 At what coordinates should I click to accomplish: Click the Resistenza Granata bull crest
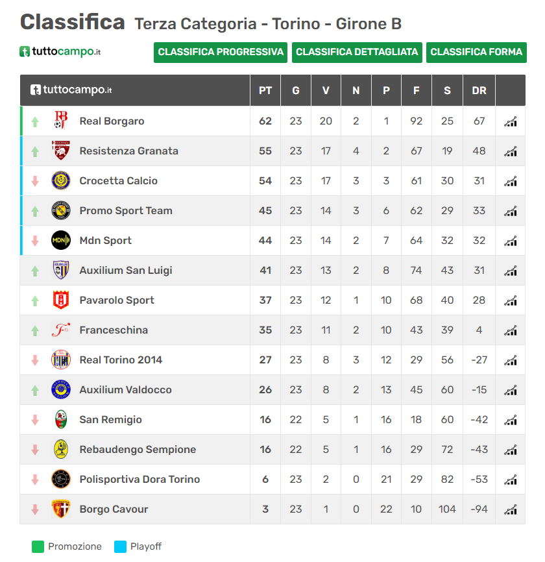click(61, 151)
